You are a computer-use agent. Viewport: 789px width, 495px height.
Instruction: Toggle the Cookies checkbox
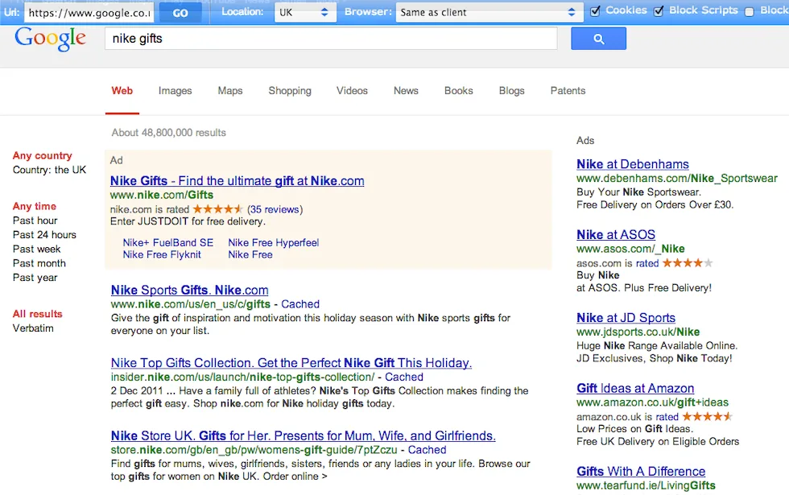coord(595,11)
